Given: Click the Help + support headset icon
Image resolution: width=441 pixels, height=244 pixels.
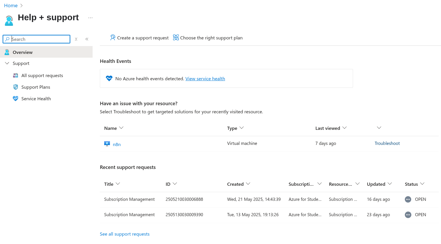Looking at the screenshot, I should click(9, 21).
